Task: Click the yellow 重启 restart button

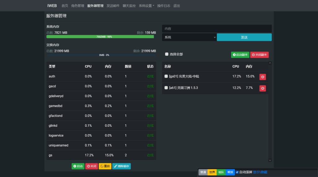Action: tap(105, 166)
